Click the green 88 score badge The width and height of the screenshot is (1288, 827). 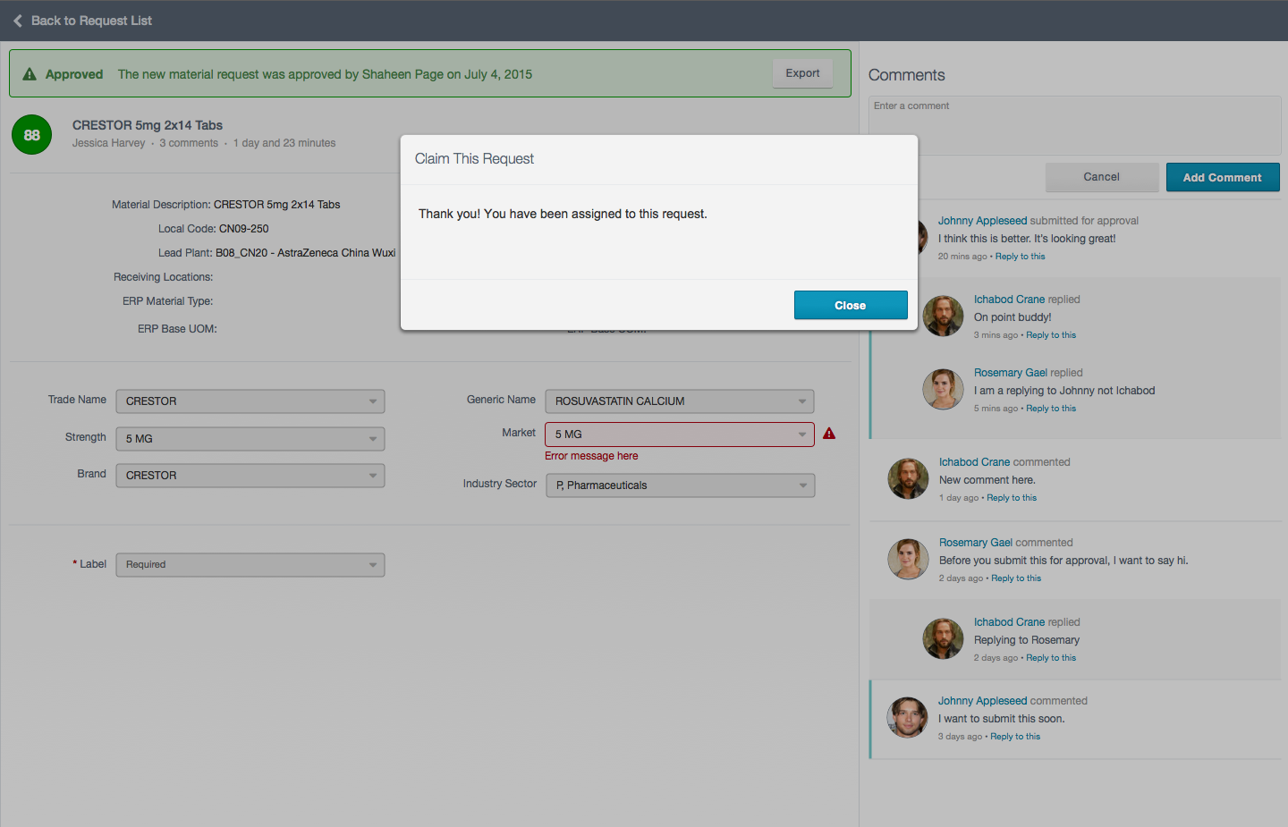coord(32,135)
